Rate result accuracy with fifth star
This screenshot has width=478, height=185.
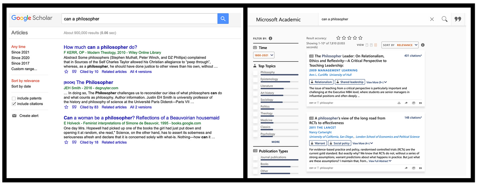coord(360,38)
